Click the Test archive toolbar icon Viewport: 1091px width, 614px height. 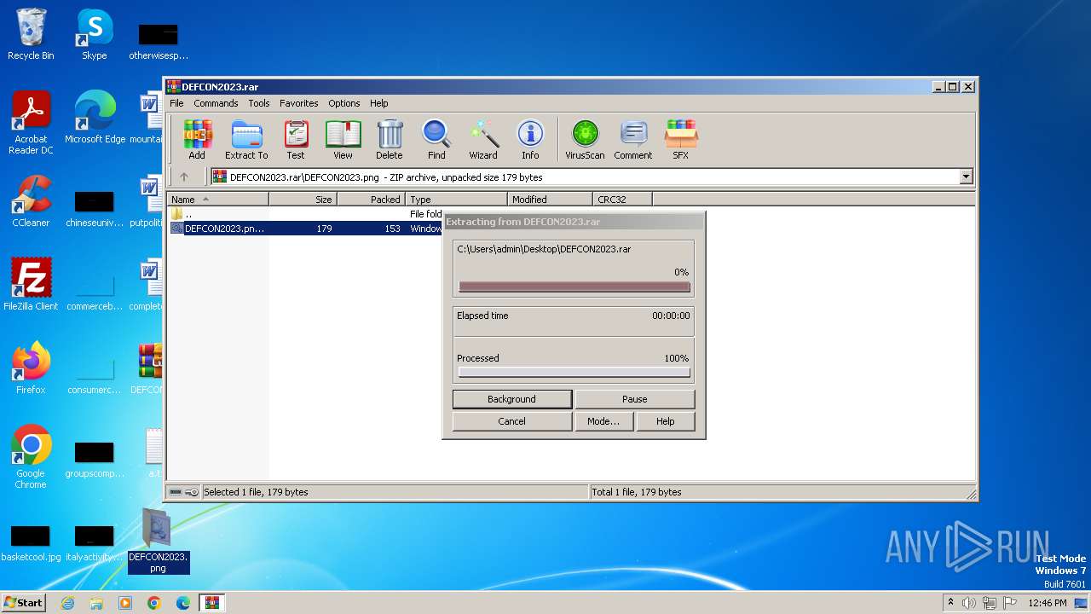pyautogui.click(x=296, y=140)
